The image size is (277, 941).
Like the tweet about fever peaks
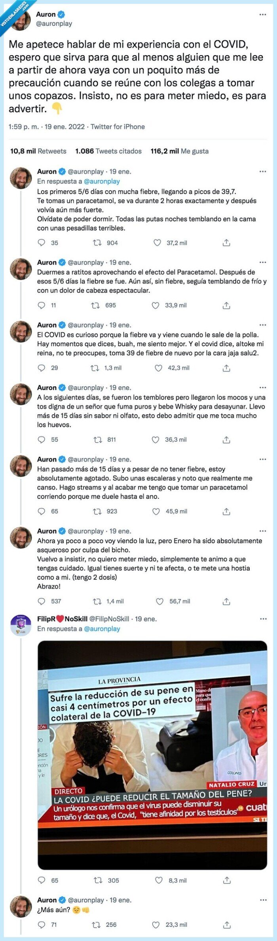click(157, 243)
